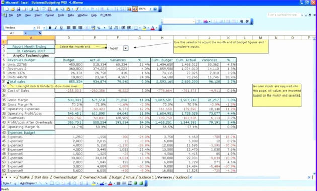
Task: Apply the yellow Fill Color bucket
Action: pyautogui.click(x=144, y=28)
